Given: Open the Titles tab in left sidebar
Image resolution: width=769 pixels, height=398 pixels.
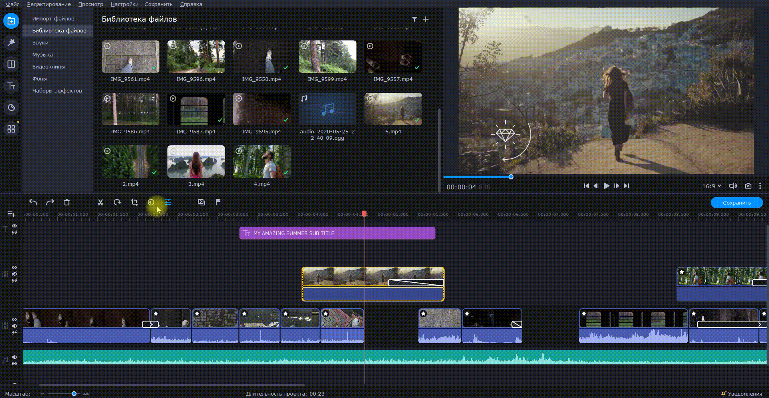Looking at the screenshot, I should 11,86.
